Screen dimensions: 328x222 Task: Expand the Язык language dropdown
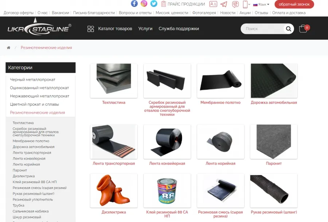[x=261, y=4]
